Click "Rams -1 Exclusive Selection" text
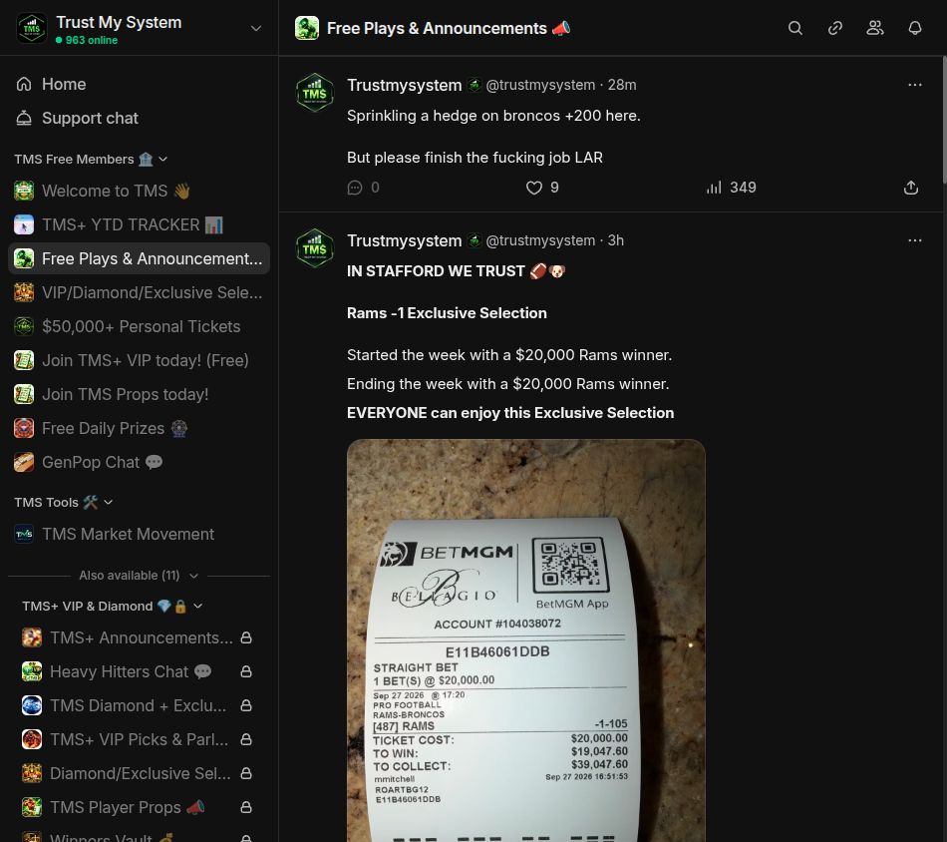The height and width of the screenshot is (842, 947). click(447, 313)
